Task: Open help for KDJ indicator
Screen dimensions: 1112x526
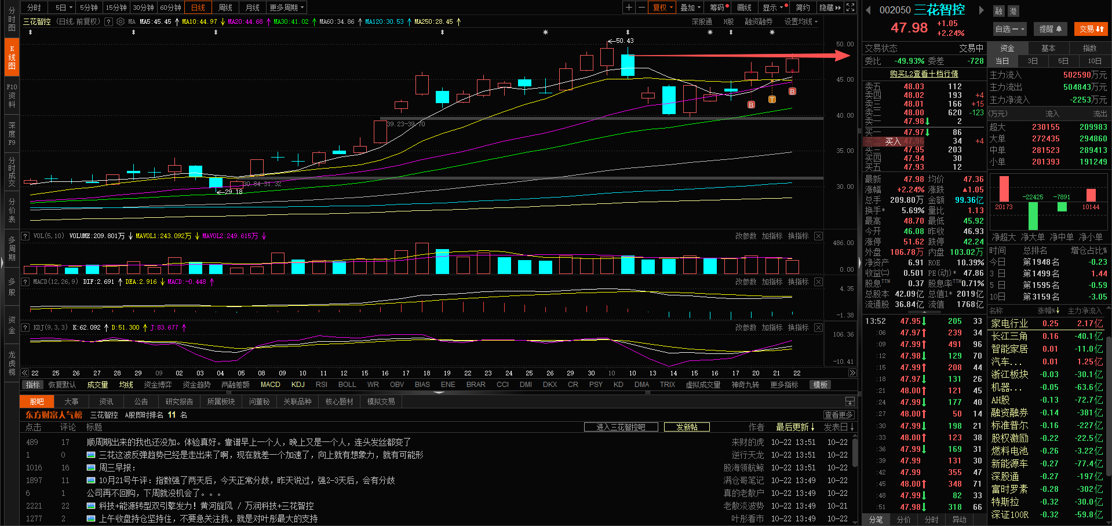Action: tap(25, 327)
